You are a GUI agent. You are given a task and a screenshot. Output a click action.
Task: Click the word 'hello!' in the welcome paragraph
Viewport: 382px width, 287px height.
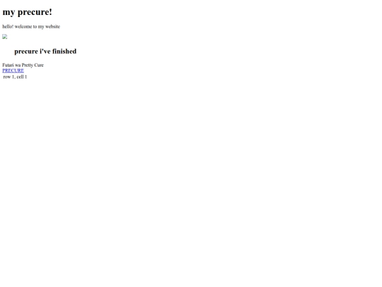[8, 27]
